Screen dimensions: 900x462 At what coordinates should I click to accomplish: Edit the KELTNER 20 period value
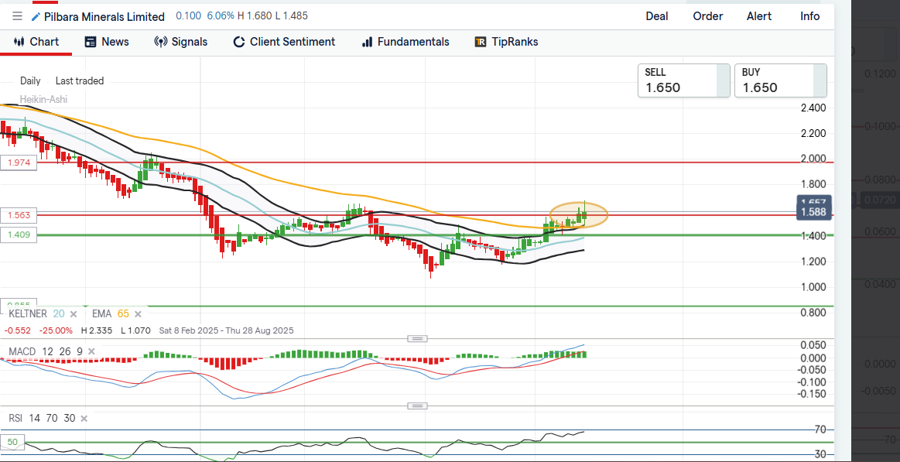pos(59,314)
